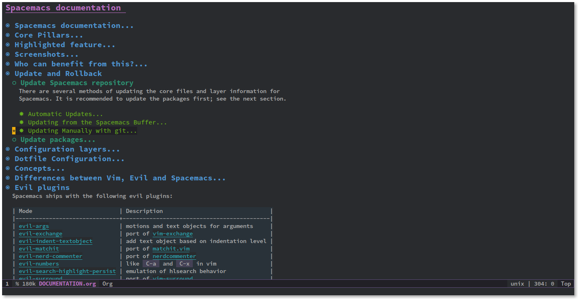The image size is (578, 299).
Task: Expand 'Who can benefit from this?...' section
Action: pyautogui.click(x=81, y=64)
